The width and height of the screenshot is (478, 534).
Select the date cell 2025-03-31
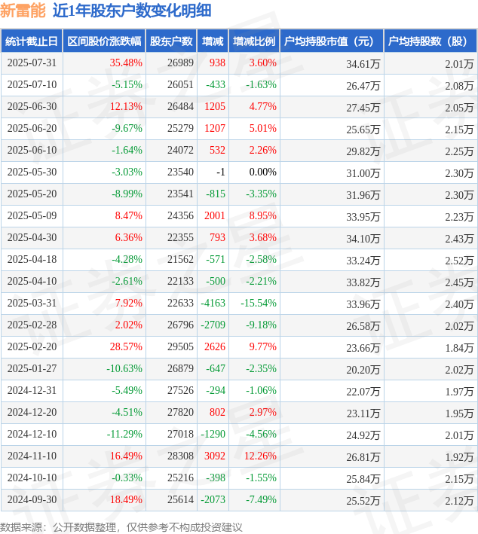(32, 303)
